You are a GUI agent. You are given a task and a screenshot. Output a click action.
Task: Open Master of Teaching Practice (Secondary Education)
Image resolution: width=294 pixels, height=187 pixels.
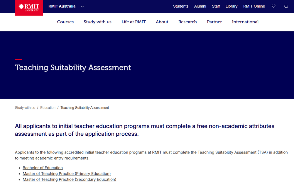[x=69, y=179]
